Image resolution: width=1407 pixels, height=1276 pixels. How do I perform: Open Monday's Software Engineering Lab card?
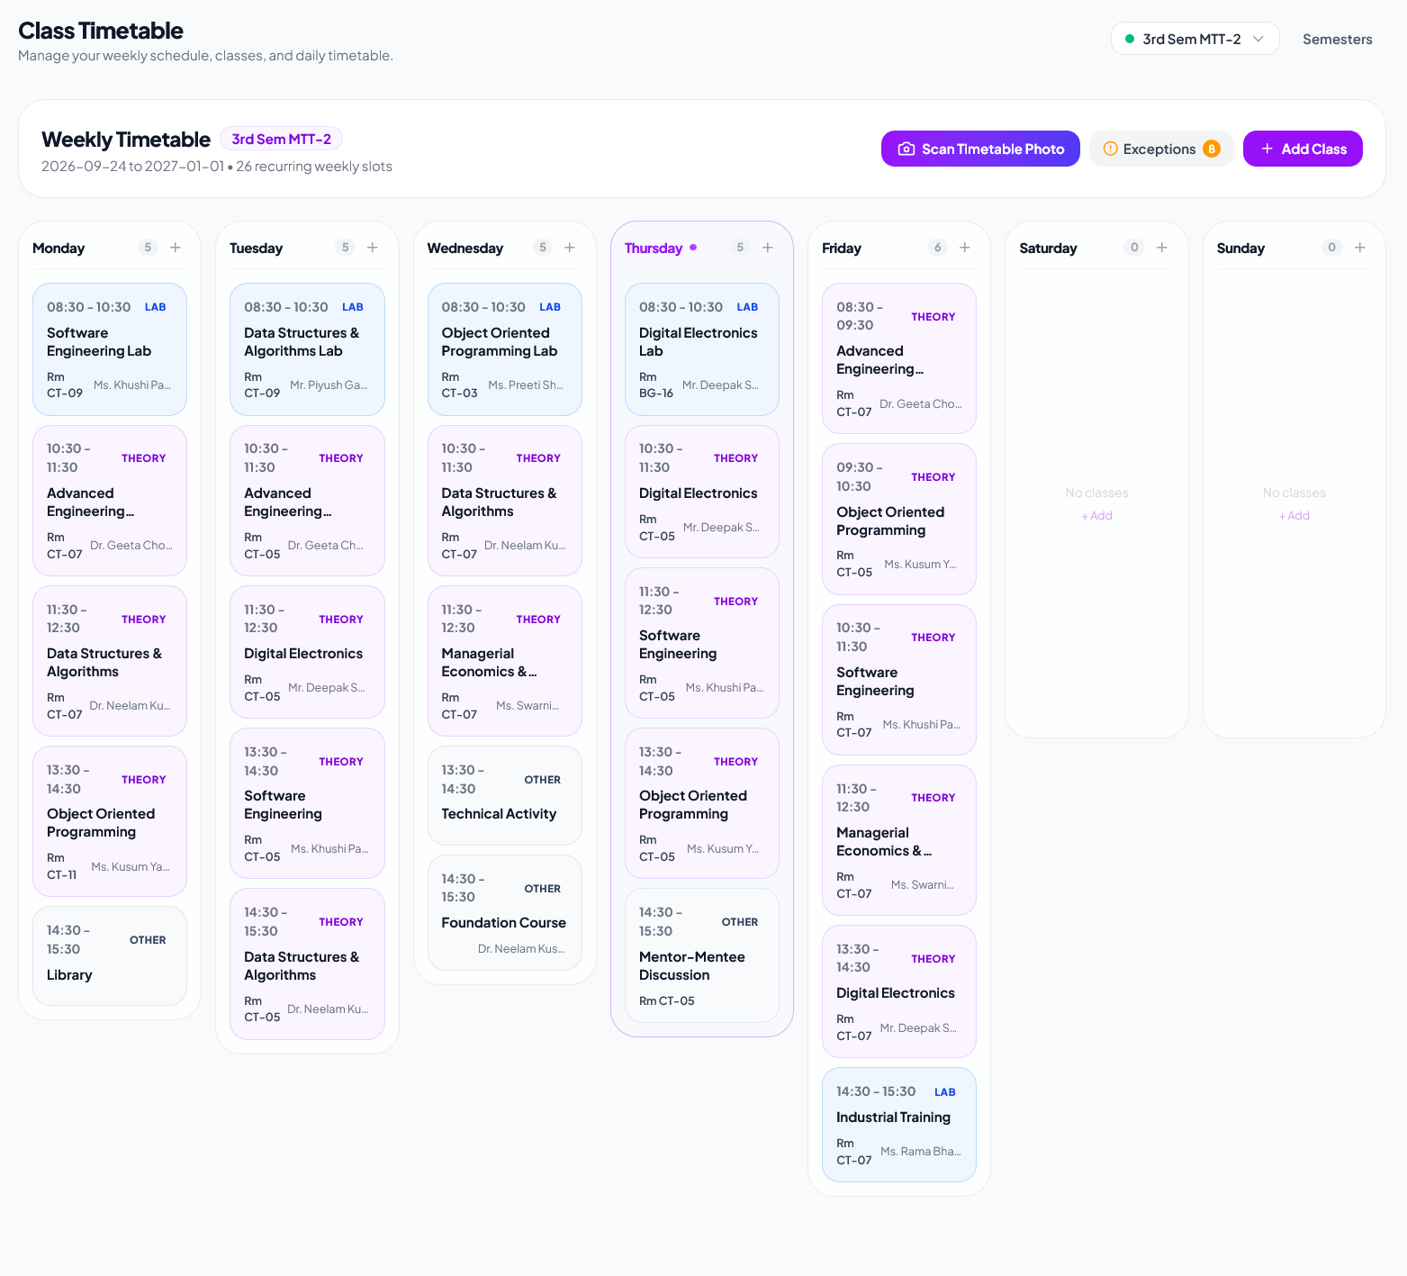pyautogui.click(x=110, y=349)
